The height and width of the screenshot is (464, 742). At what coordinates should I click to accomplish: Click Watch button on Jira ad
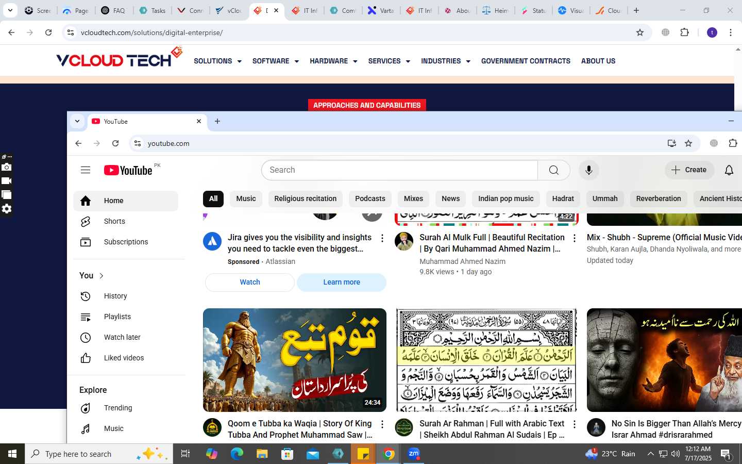pos(250,283)
